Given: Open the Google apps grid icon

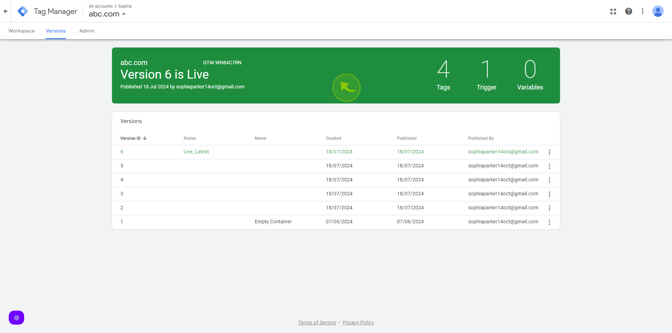Looking at the screenshot, I should click(613, 12).
